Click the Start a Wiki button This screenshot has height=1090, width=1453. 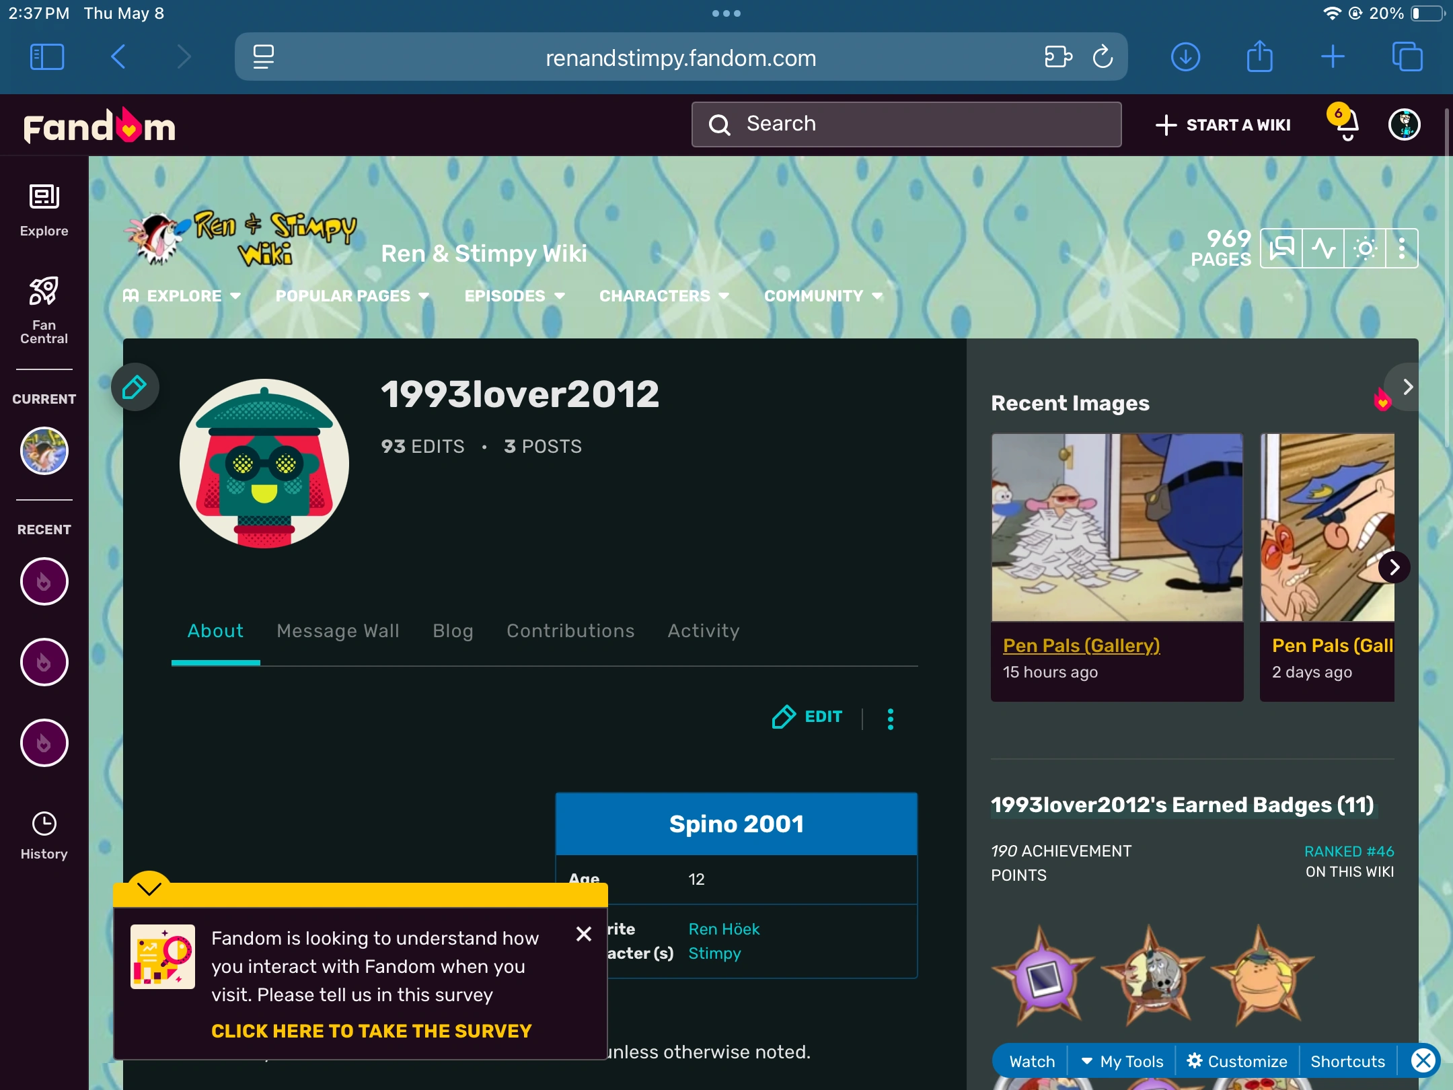pos(1223,125)
